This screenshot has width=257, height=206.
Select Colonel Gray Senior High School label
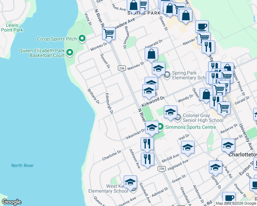coord(203,118)
